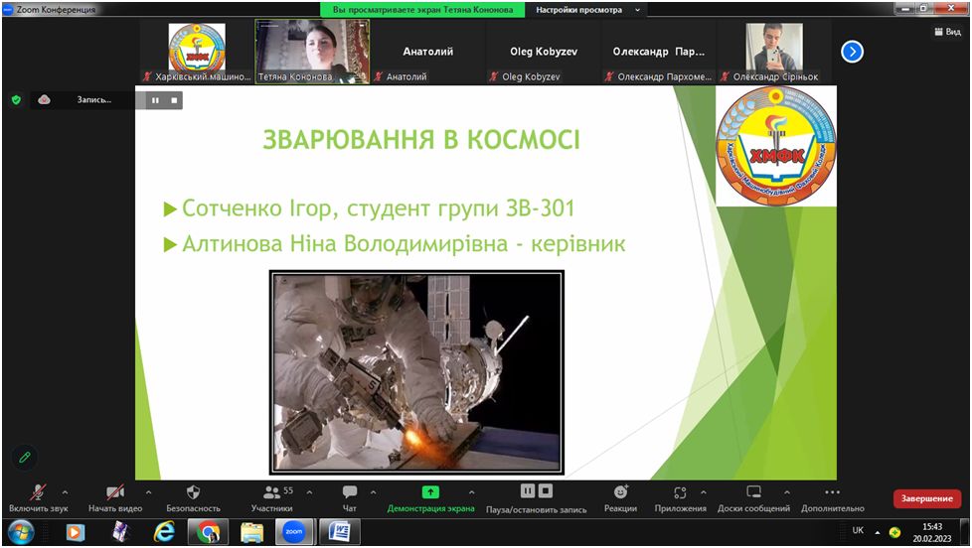Screen dimensions: 972x548
Task: Click the space welding photo on slide
Action: 416,372
